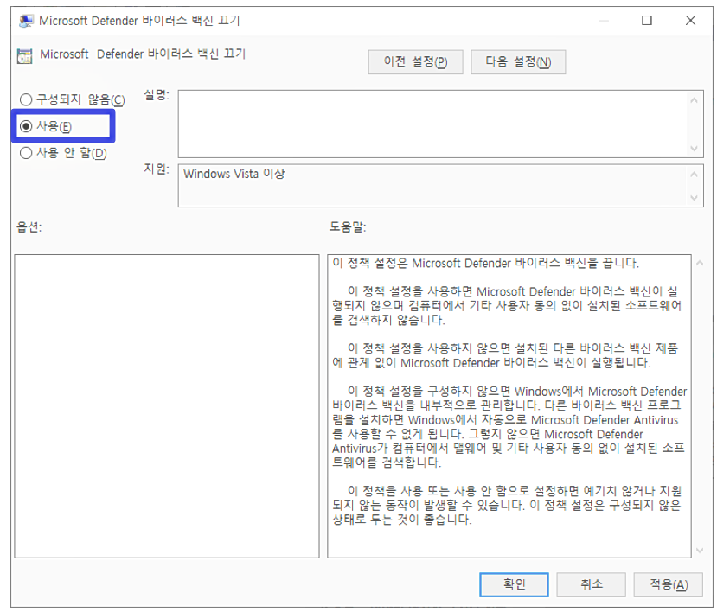Screen dimensions: 717x612
Task: Click the 도움말 label
Action: point(348,226)
